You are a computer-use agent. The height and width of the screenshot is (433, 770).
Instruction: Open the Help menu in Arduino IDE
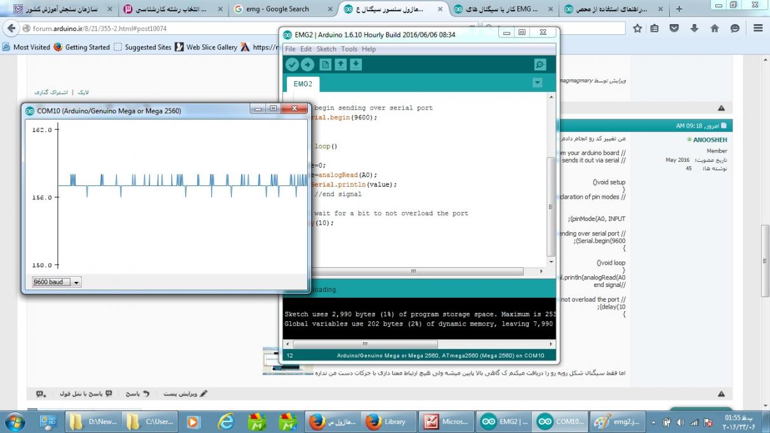click(x=369, y=49)
